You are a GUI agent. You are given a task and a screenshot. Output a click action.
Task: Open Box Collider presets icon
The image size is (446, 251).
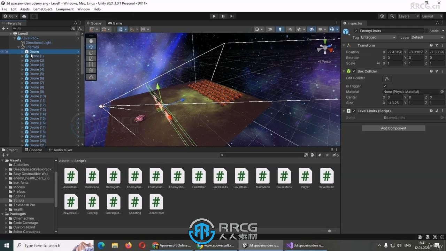(x=437, y=71)
